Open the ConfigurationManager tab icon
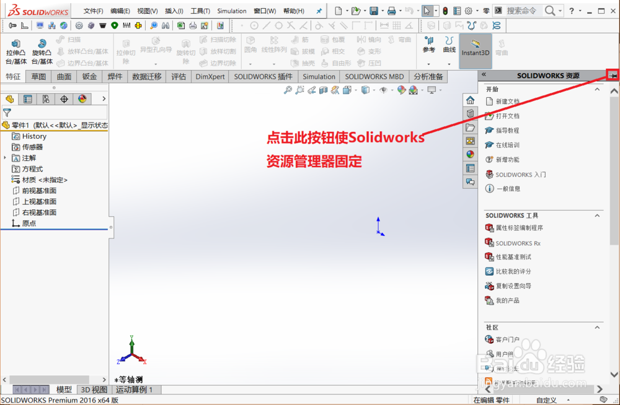Viewport: 620px width, 405px height. 46,99
